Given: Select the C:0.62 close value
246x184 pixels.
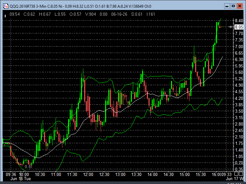Looking at the screenshot, I should 29,14.
